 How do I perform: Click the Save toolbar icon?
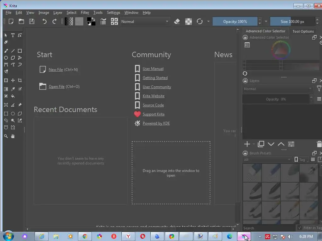[32, 21]
